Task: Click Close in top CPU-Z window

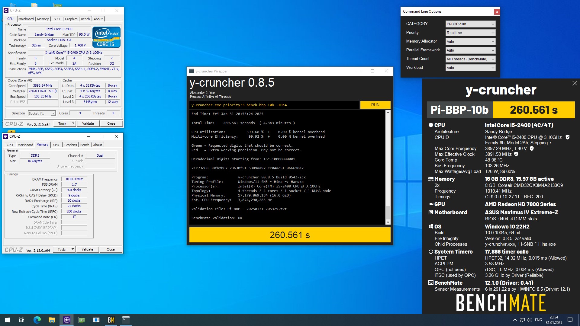Action: [111, 123]
